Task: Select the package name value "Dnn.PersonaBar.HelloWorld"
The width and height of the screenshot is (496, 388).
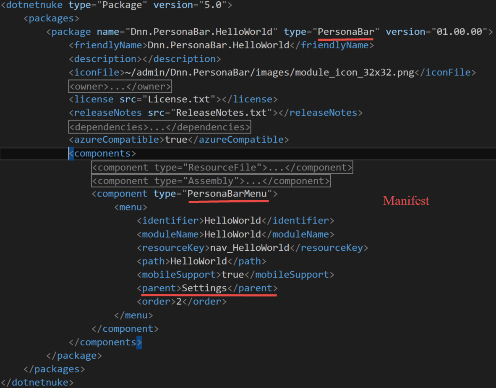Action: coord(201,31)
